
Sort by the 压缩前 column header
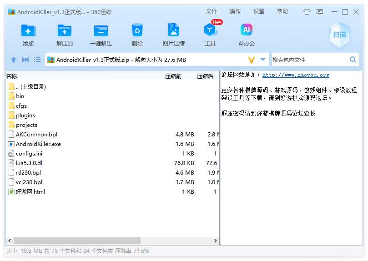(x=173, y=76)
